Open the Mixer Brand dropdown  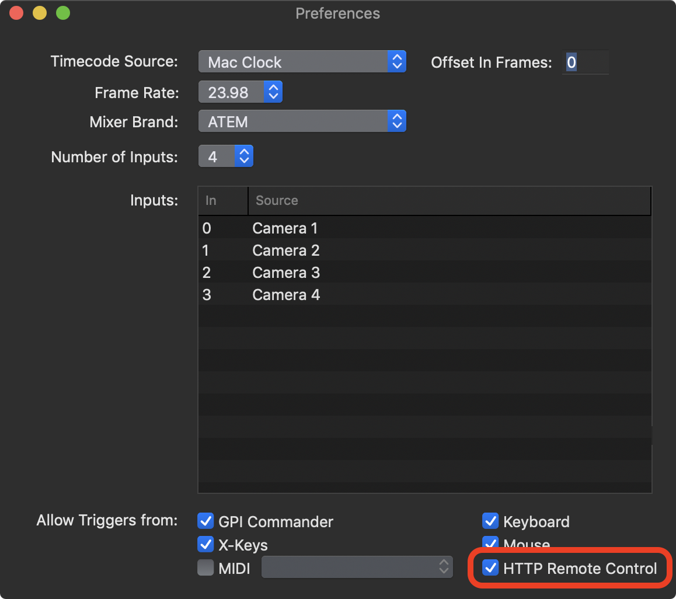302,122
